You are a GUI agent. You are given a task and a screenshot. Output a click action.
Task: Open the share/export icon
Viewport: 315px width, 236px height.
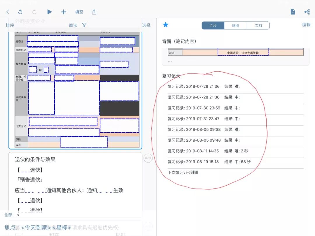click(x=94, y=12)
